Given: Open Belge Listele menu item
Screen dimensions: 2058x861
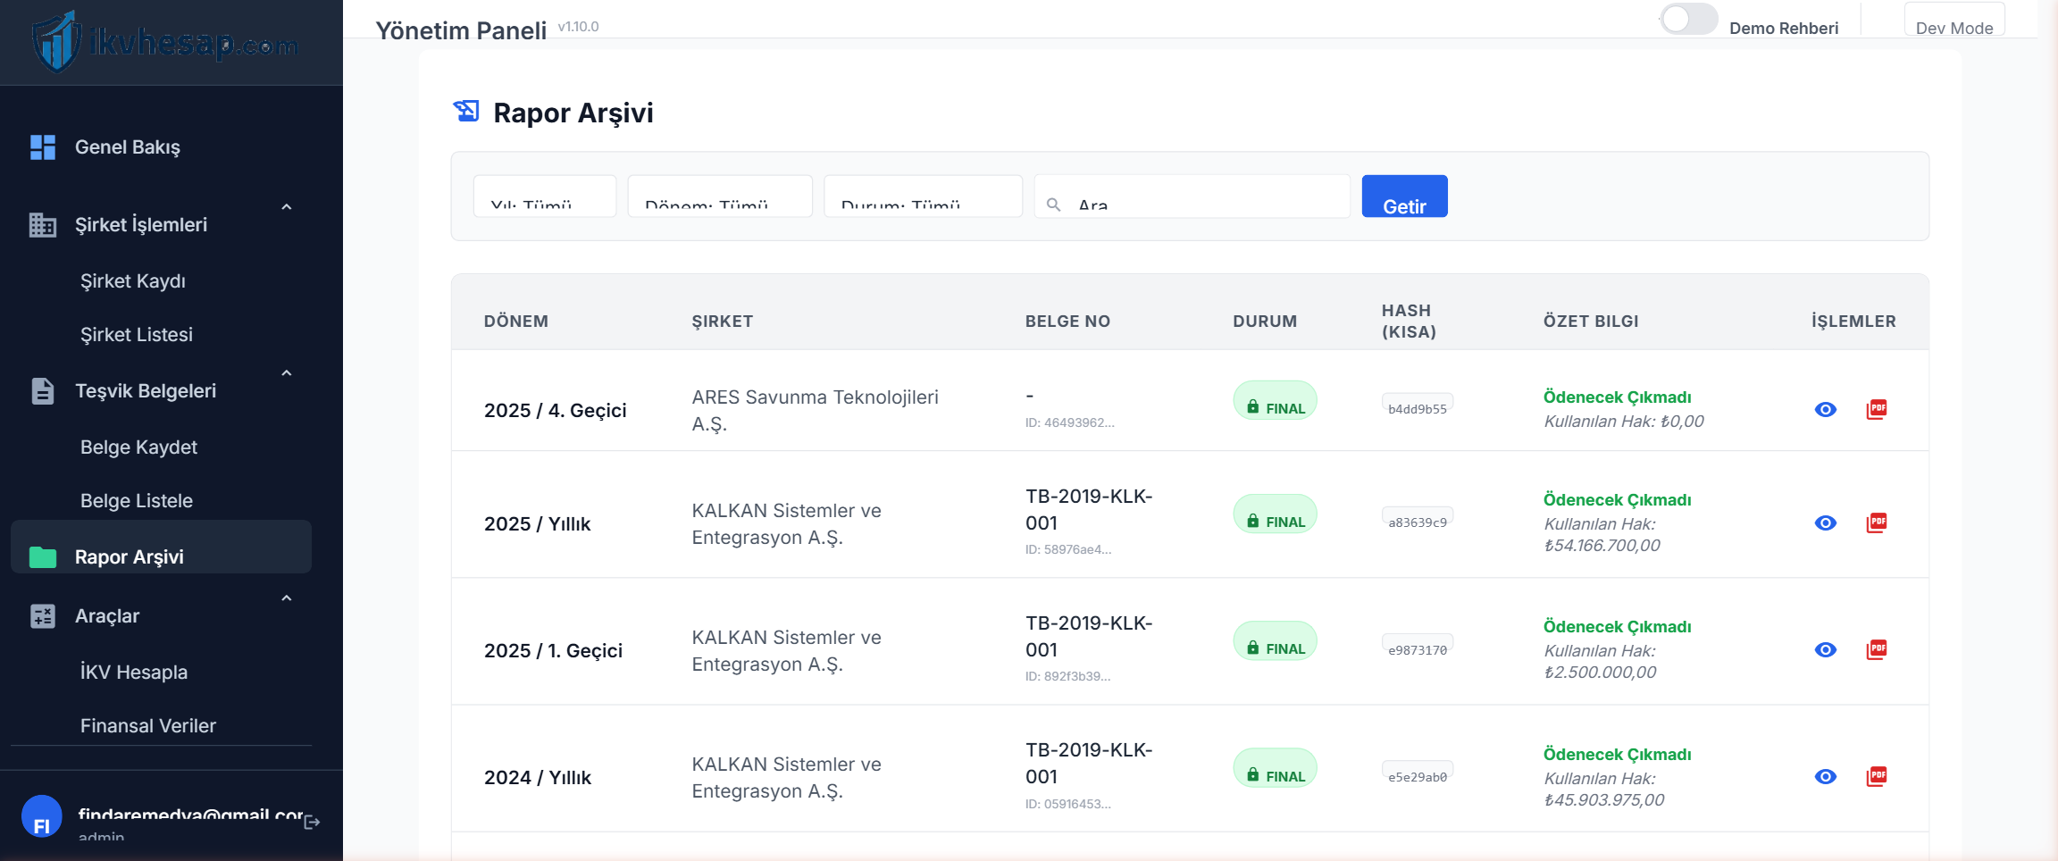Looking at the screenshot, I should pyautogui.click(x=137, y=501).
